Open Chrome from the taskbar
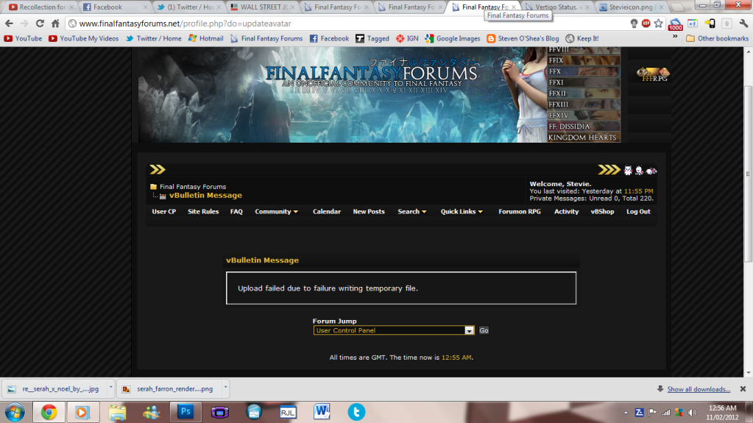The width and height of the screenshot is (753, 423). [x=49, y=413]
